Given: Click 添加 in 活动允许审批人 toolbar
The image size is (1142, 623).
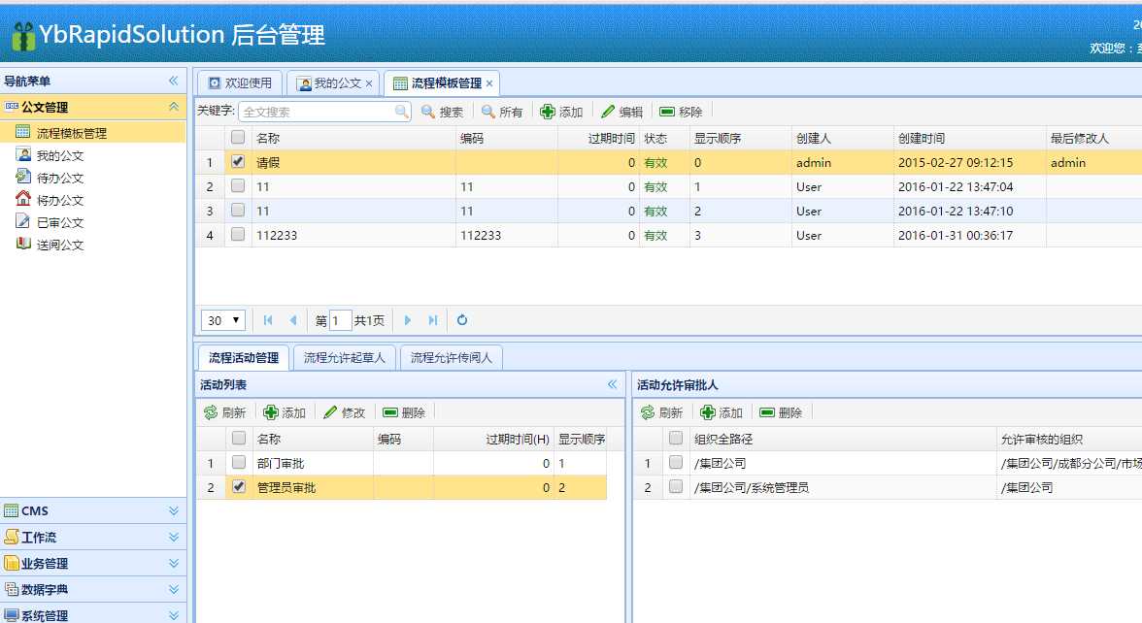Looking at the screenshot, I should pyautogui.click(x=722, y=412).
